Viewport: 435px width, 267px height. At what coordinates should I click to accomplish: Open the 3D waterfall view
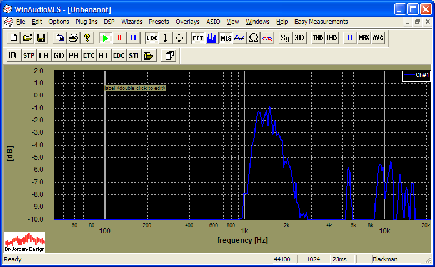click(x=299, y=38)
